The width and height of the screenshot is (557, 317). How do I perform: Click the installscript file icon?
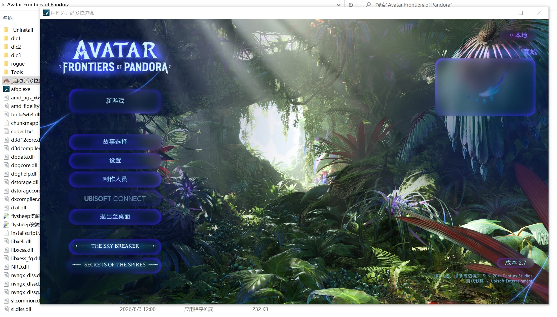click(6, 233)
